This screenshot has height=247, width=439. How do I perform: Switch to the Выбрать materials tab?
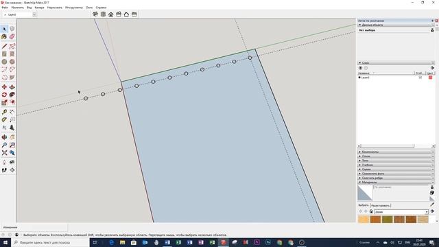pos(364,205)
